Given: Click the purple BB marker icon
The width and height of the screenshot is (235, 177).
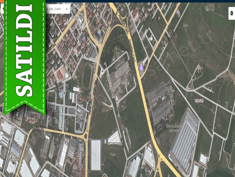Looking at the screenshot, I should coord(141,68).
